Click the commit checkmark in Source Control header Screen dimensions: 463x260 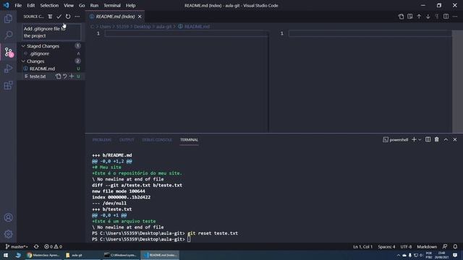click(x=59, y=17)
